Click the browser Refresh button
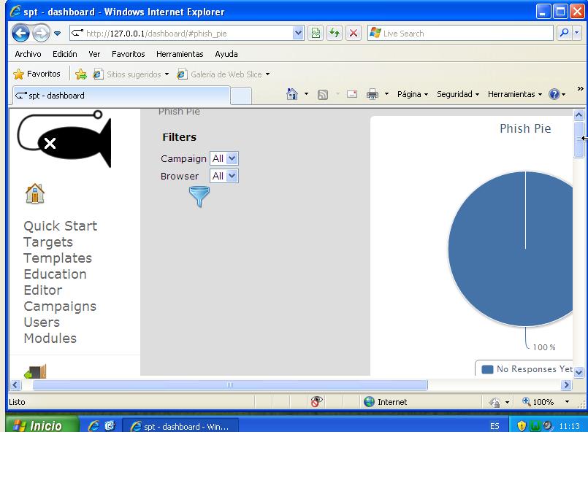588x483 pixels. (x=335, y=34)
